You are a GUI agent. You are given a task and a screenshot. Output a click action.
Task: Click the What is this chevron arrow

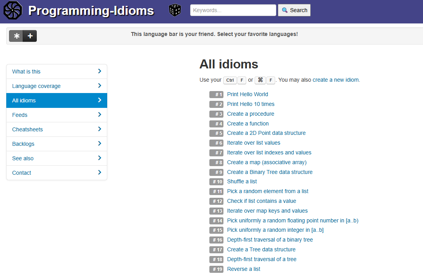click(99, 71)
